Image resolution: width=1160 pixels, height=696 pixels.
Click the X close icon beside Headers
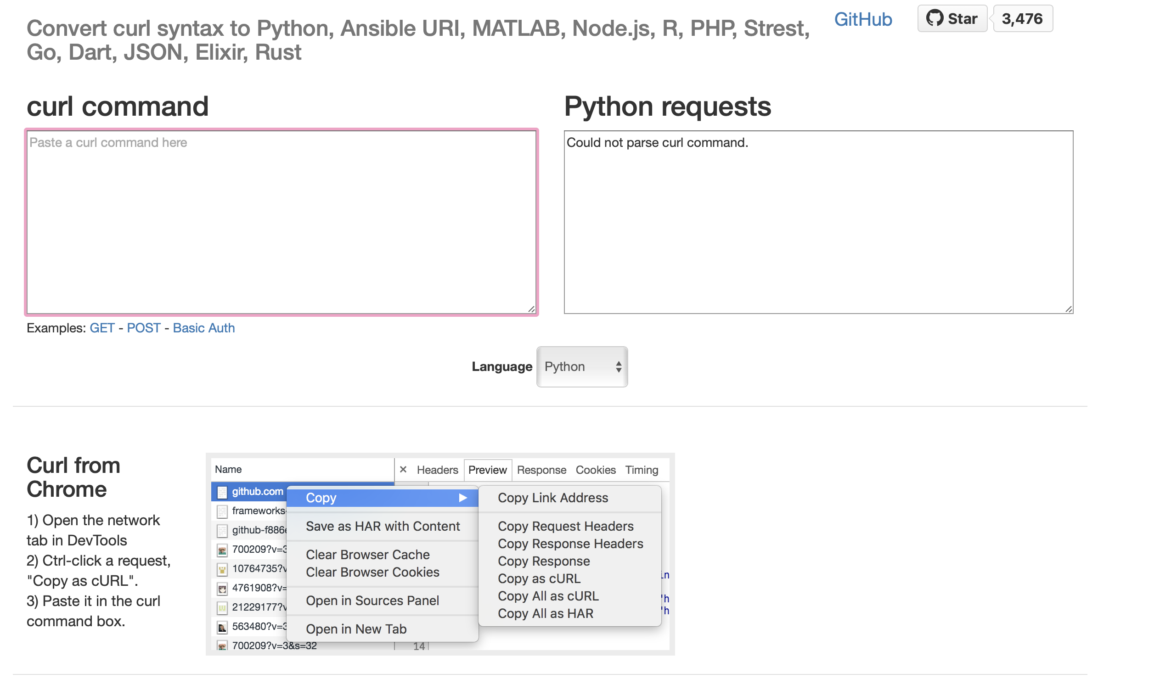pos(402,470)
